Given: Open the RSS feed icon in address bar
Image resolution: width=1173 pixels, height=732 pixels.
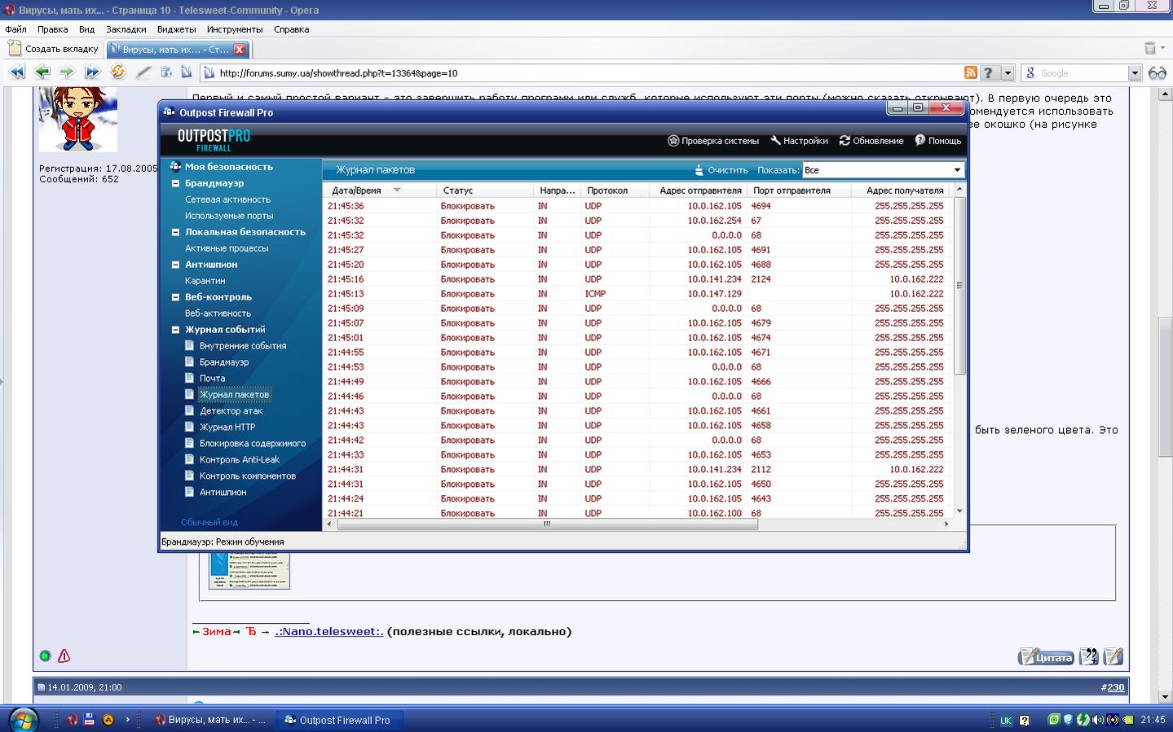Looking at the screenshot, I should [x=970, y=72].
